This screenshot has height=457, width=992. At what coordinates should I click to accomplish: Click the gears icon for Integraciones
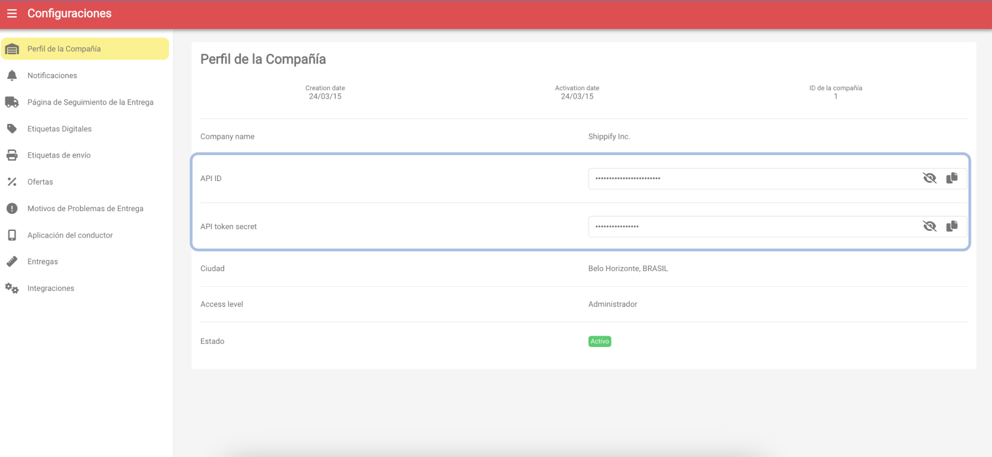point(12,288)
